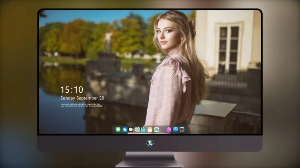Open the clapperboard video app in dock
The image size is (300, 168).
click(x=143, y=130)
